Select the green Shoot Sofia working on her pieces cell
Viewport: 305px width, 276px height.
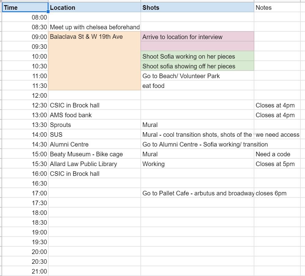[x=197, y=56]
